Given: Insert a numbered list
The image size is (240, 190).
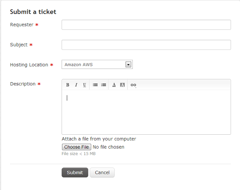Looking at the screenshot, I should coord(104,85).
